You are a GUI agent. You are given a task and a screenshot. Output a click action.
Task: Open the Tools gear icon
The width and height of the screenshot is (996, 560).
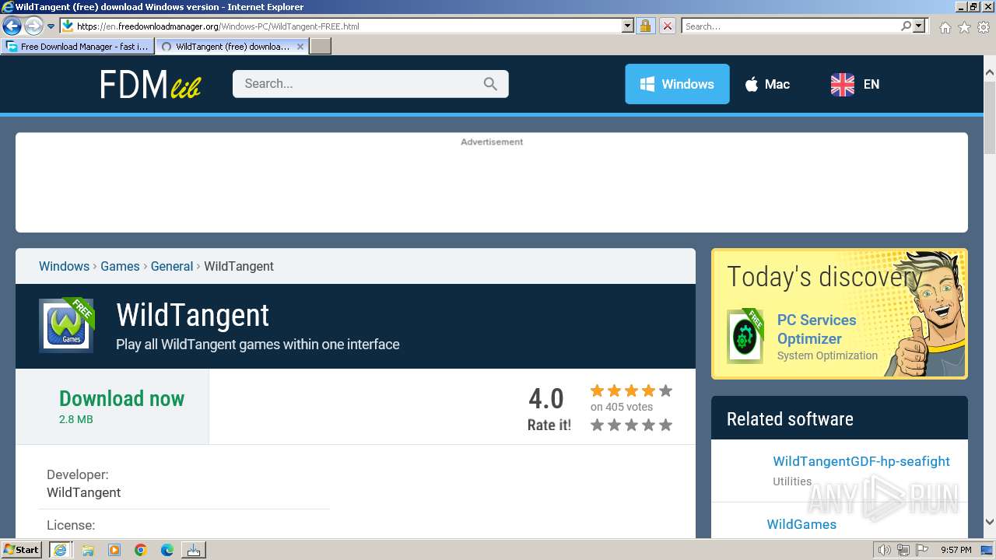984,27
